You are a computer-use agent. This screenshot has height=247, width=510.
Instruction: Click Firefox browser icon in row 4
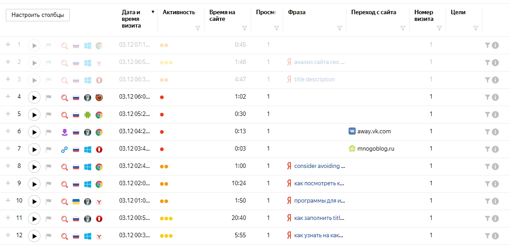pyautogui.click(x=99, y=97)
